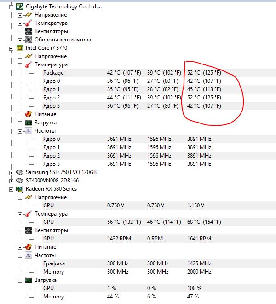Screen dimensions: 276x304
Task: Expand the CPU's Загрузка section
Action: (20, 123)
